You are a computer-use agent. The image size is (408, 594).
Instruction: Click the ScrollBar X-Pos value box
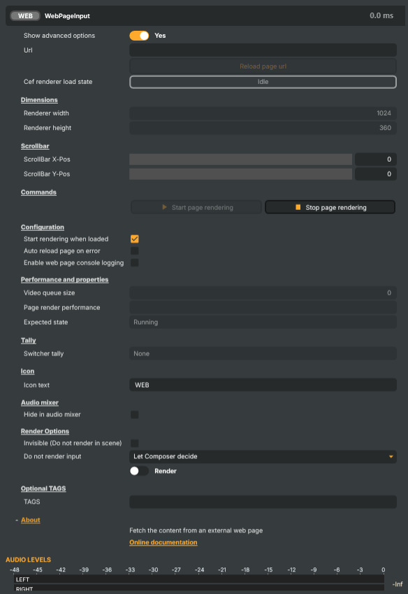pyautogui.click(x=375, y=160)
